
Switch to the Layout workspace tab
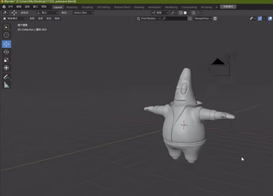tap(58, 7)
